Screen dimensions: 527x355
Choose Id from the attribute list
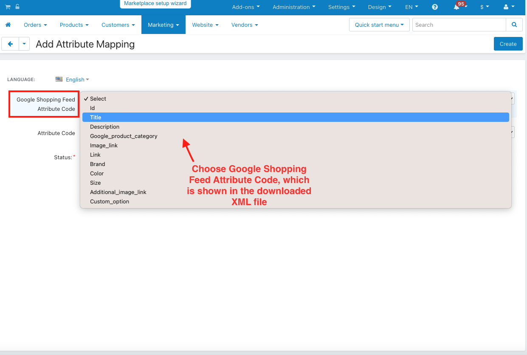[296, 108]
